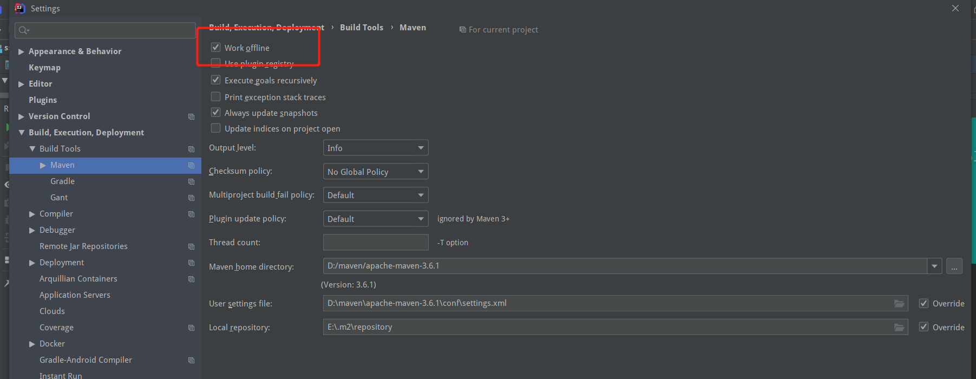The image size is (976, 379).
Task: Collapse the Build Tools node
Action: pyautogui.click(x=32, y=149)
